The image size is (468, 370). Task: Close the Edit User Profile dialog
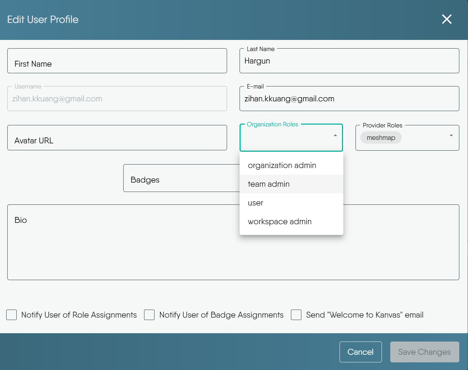point(446,19)
